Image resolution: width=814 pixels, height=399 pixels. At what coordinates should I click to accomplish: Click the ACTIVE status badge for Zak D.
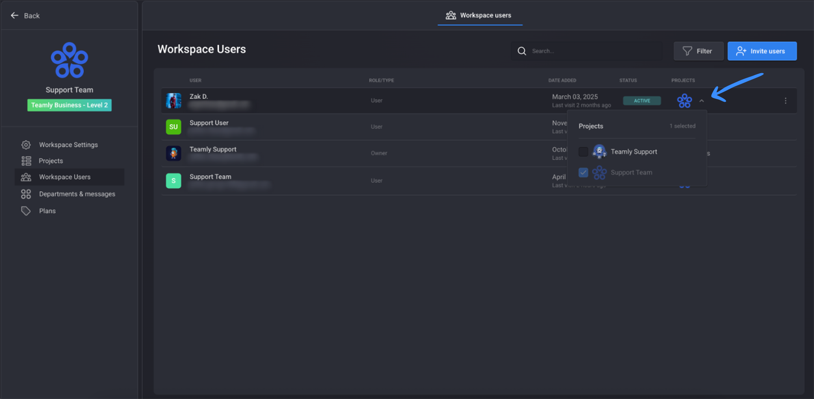(642, 101)
